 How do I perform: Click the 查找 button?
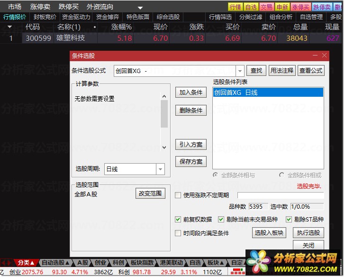256,71
